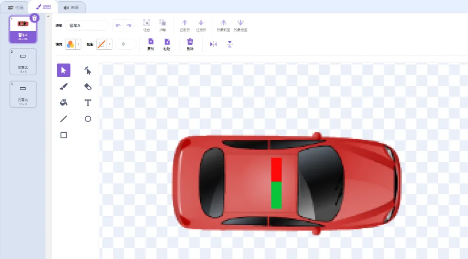Select the Circle tool
This screenshot has height=259, width=468.
88,119
